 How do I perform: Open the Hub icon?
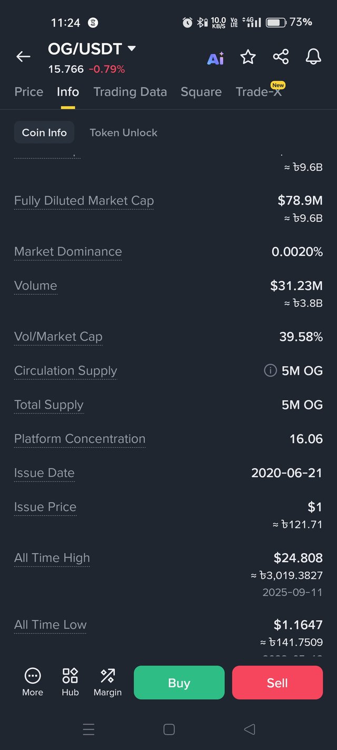pos(70,682)
